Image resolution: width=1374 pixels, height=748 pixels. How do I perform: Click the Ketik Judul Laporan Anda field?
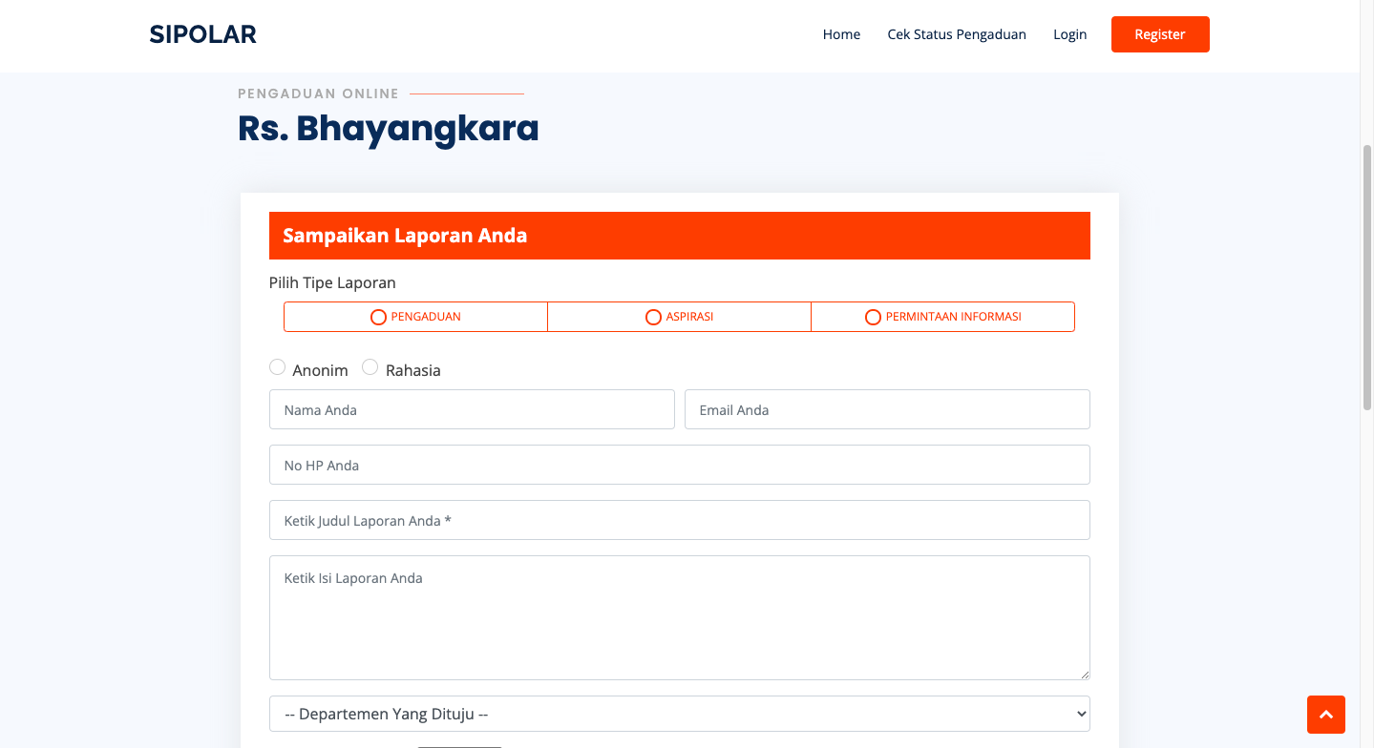coord(679,520)
